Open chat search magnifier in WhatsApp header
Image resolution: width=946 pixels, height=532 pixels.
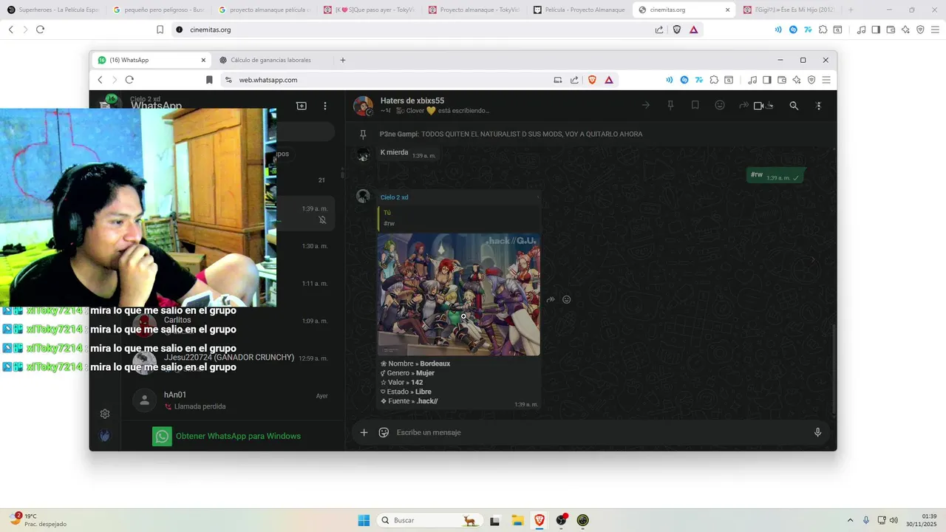click(794, 106)
